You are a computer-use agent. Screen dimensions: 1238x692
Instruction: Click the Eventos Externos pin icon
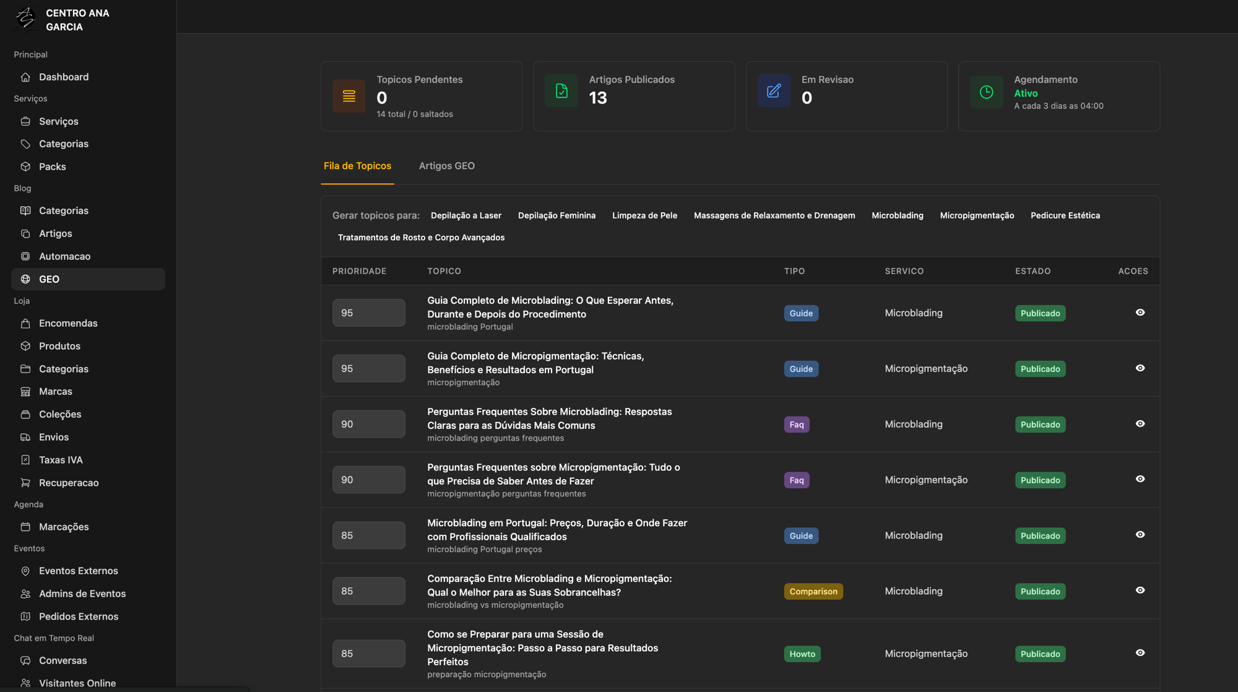coord(25,571)
